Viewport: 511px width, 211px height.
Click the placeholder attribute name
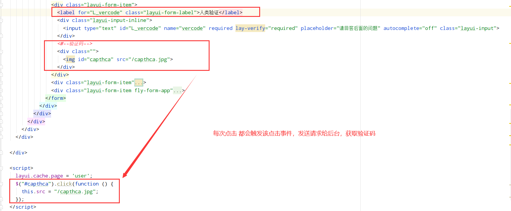pos(317,28)
